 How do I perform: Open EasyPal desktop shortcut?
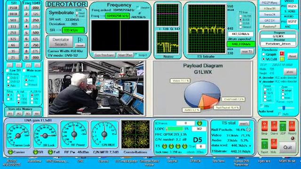click(x=172, y=161)
